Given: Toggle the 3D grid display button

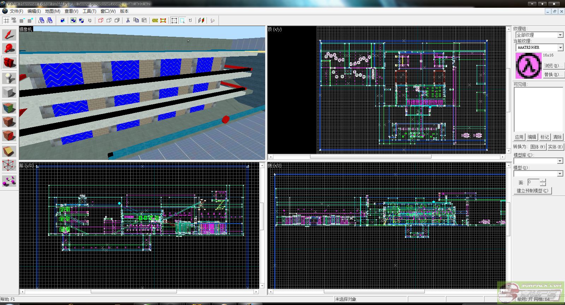Looking at the screenshot, I should pyautogui.click(x=14, y=20).
